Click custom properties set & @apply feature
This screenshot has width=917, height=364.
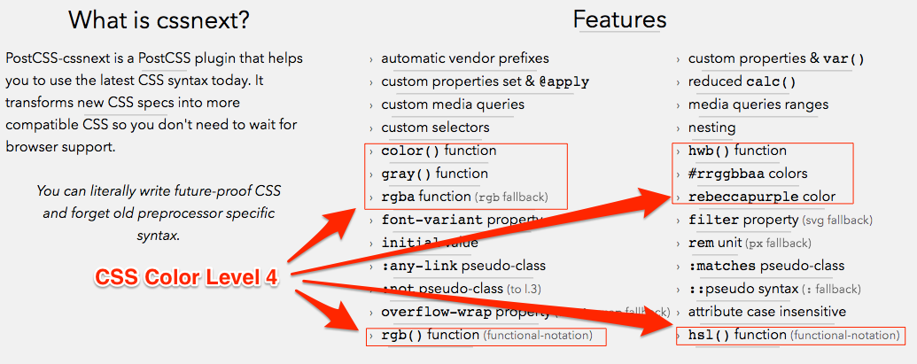(x=485, y=81)
